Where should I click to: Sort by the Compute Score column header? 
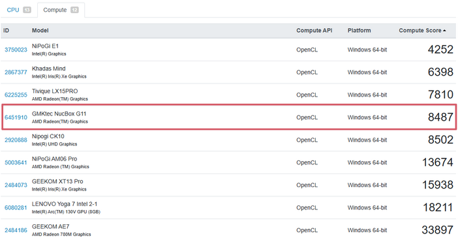click(x=420, y=31)
